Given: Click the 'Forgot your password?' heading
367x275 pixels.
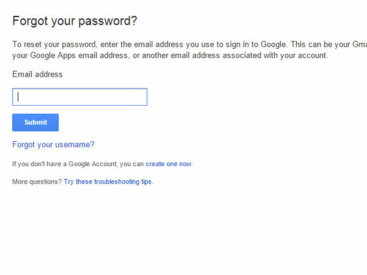Looking at the screenshot, I should 75,21.
